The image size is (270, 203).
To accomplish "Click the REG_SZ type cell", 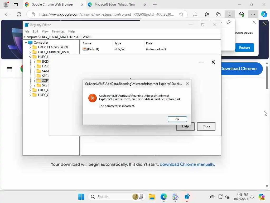I will (119, 49).
